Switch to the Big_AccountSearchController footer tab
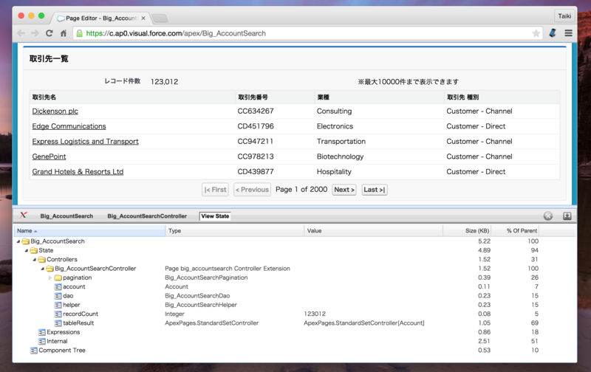591x372 pixels. coord(147,216)
